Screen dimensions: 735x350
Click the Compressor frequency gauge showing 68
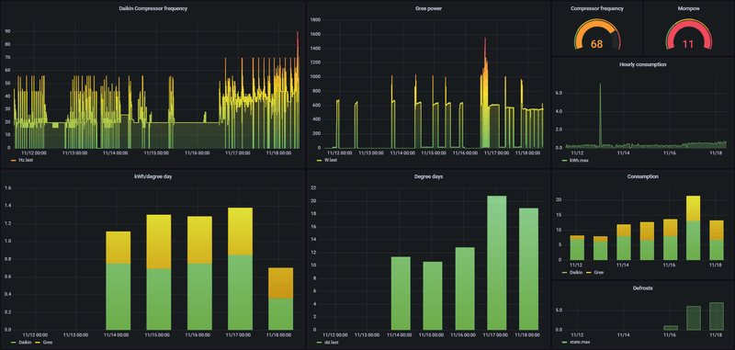pyautogui.click(x=596, y=35)
